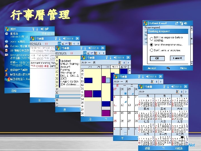Select light blue appointment block in week view
Screen dimensions: 201x151
click(x=108, y=80)
